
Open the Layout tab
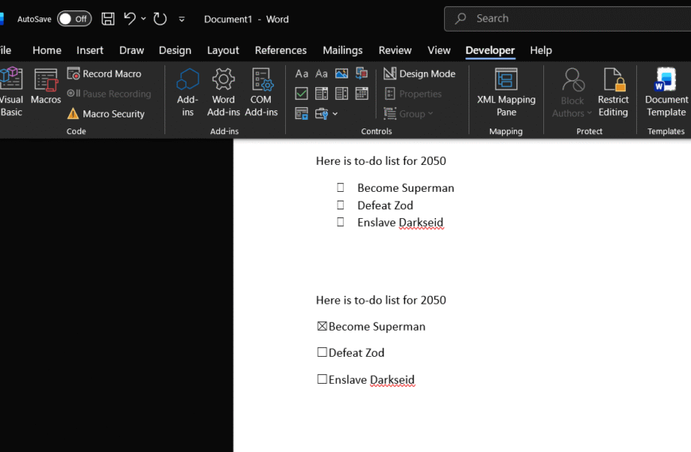tap(223, 50)
